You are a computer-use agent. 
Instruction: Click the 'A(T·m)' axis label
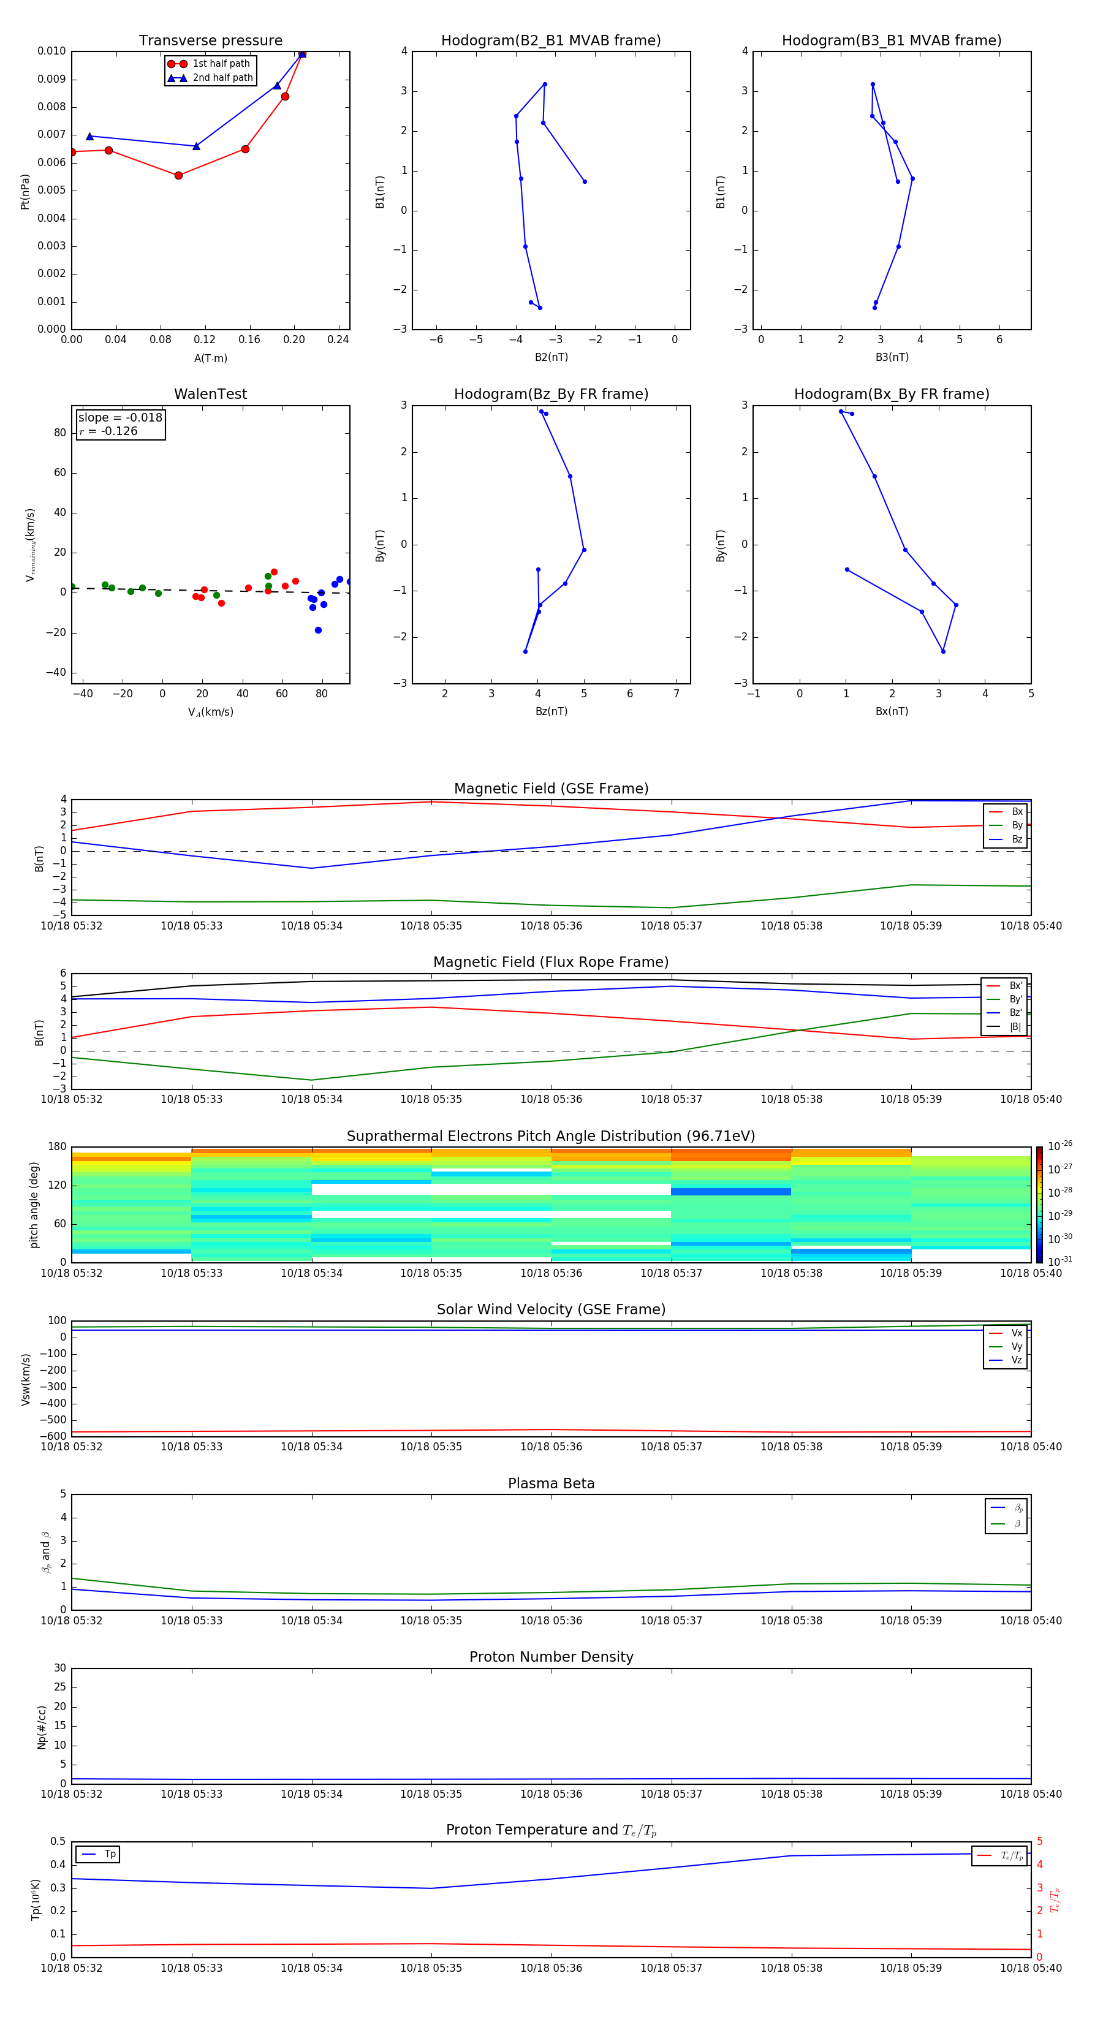point(210,358)
